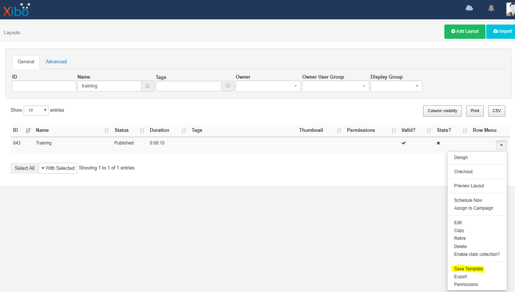The width and height of the screenshot is (515, 292).
Task: Expand the With Selected dropdown
Action: pyautogui.click(x=58, y=168)
